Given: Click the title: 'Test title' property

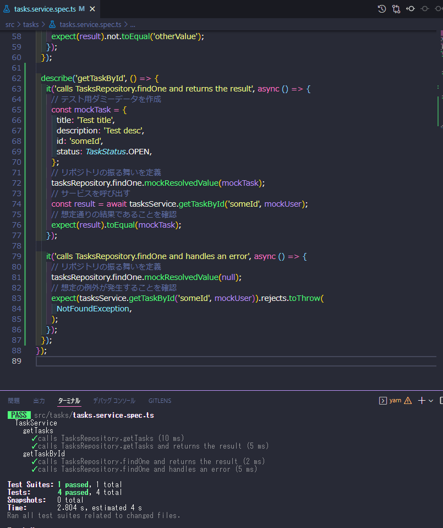Looking at the screenshot, I should tap(85, 120).
